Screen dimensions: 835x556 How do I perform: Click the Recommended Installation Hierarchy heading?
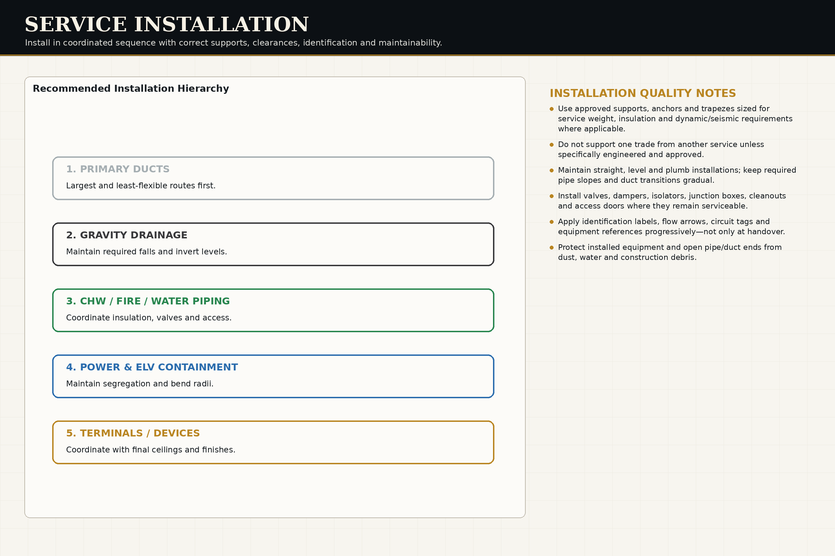pyautogui.click(x=131, y=89)
